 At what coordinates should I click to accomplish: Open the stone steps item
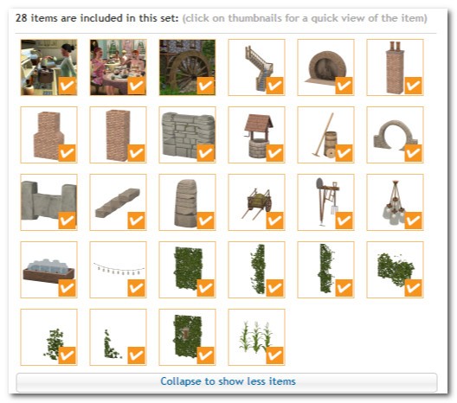coord(118,202)
